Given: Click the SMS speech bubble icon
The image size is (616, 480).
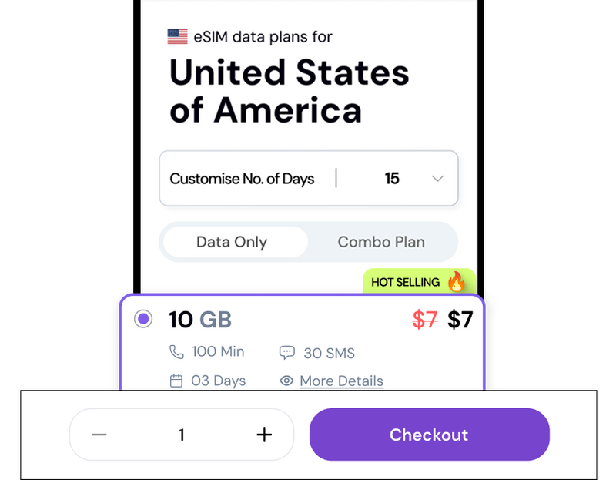Looking at the screenshot, I should [x=286, y=354].
